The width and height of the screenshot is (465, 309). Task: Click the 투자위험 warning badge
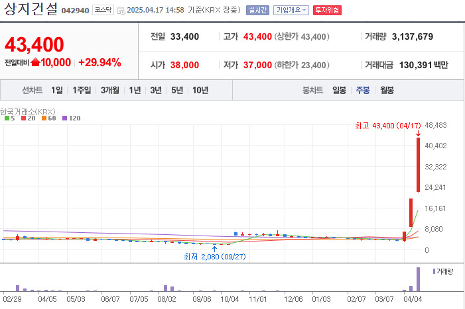coord(328,10)
